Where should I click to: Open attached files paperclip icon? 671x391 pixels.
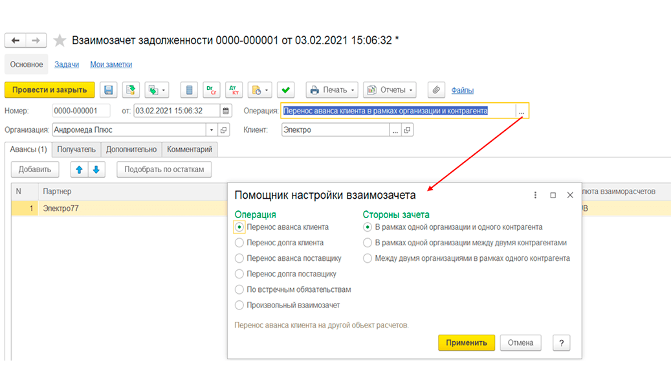pos(436,90)
